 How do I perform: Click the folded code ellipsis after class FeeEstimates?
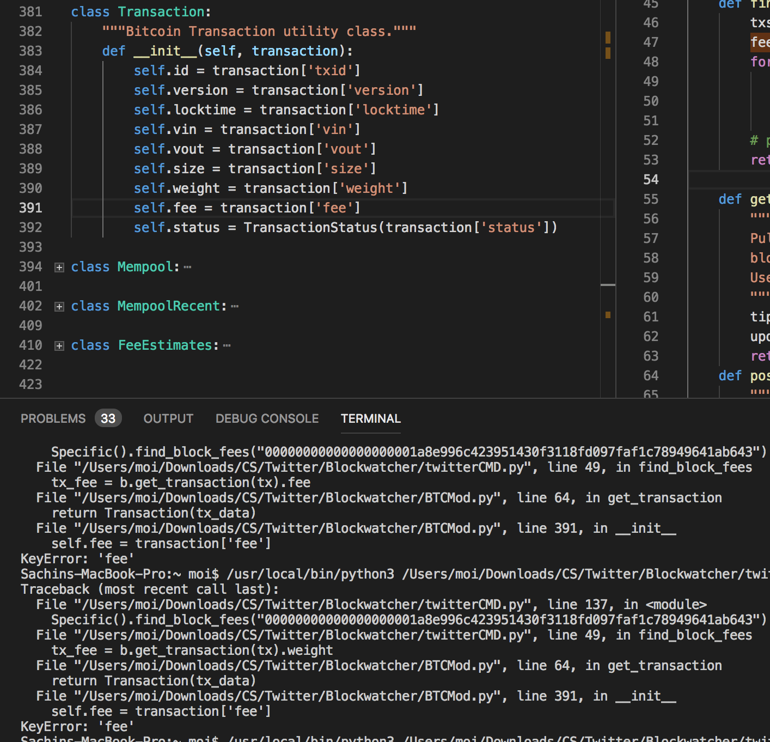click(x=228, y=345)
